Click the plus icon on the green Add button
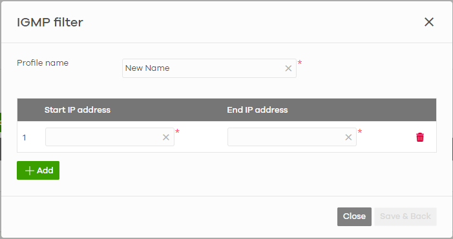Viewport: 453px width, 239px height. click(x=30, y=171)
